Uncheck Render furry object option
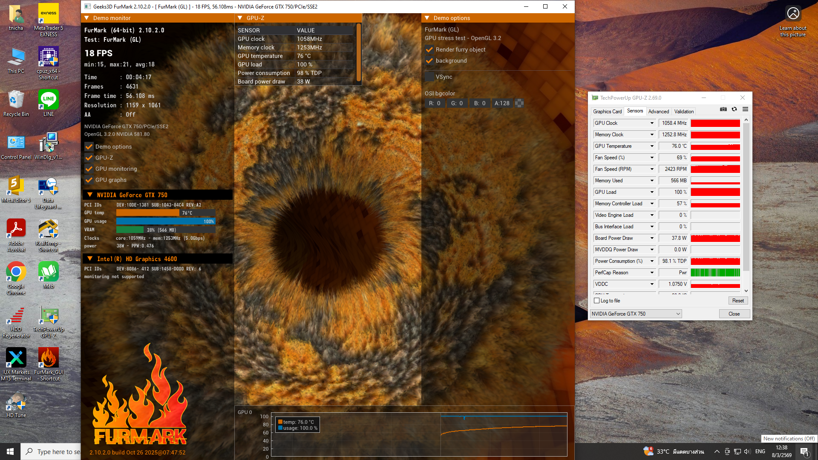818x460 pixels. click(x=429, y=50)
